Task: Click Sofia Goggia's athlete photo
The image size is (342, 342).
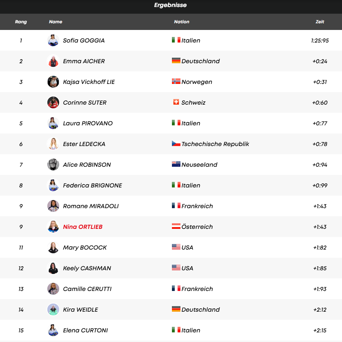Action: click(53, 40)
